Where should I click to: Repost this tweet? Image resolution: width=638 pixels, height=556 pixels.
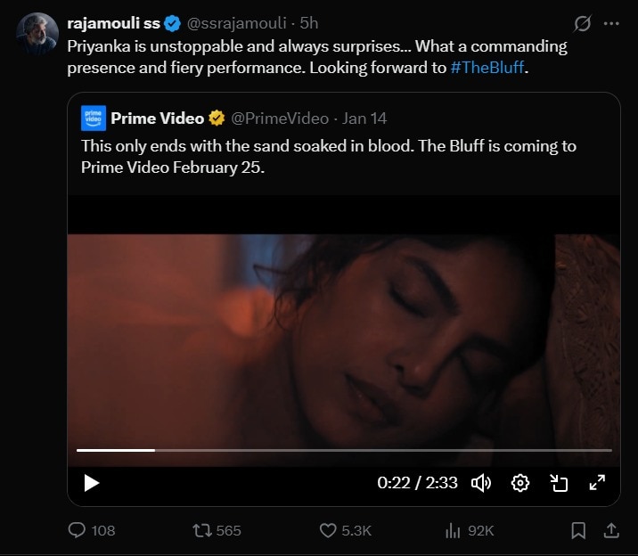pos(203,530)
